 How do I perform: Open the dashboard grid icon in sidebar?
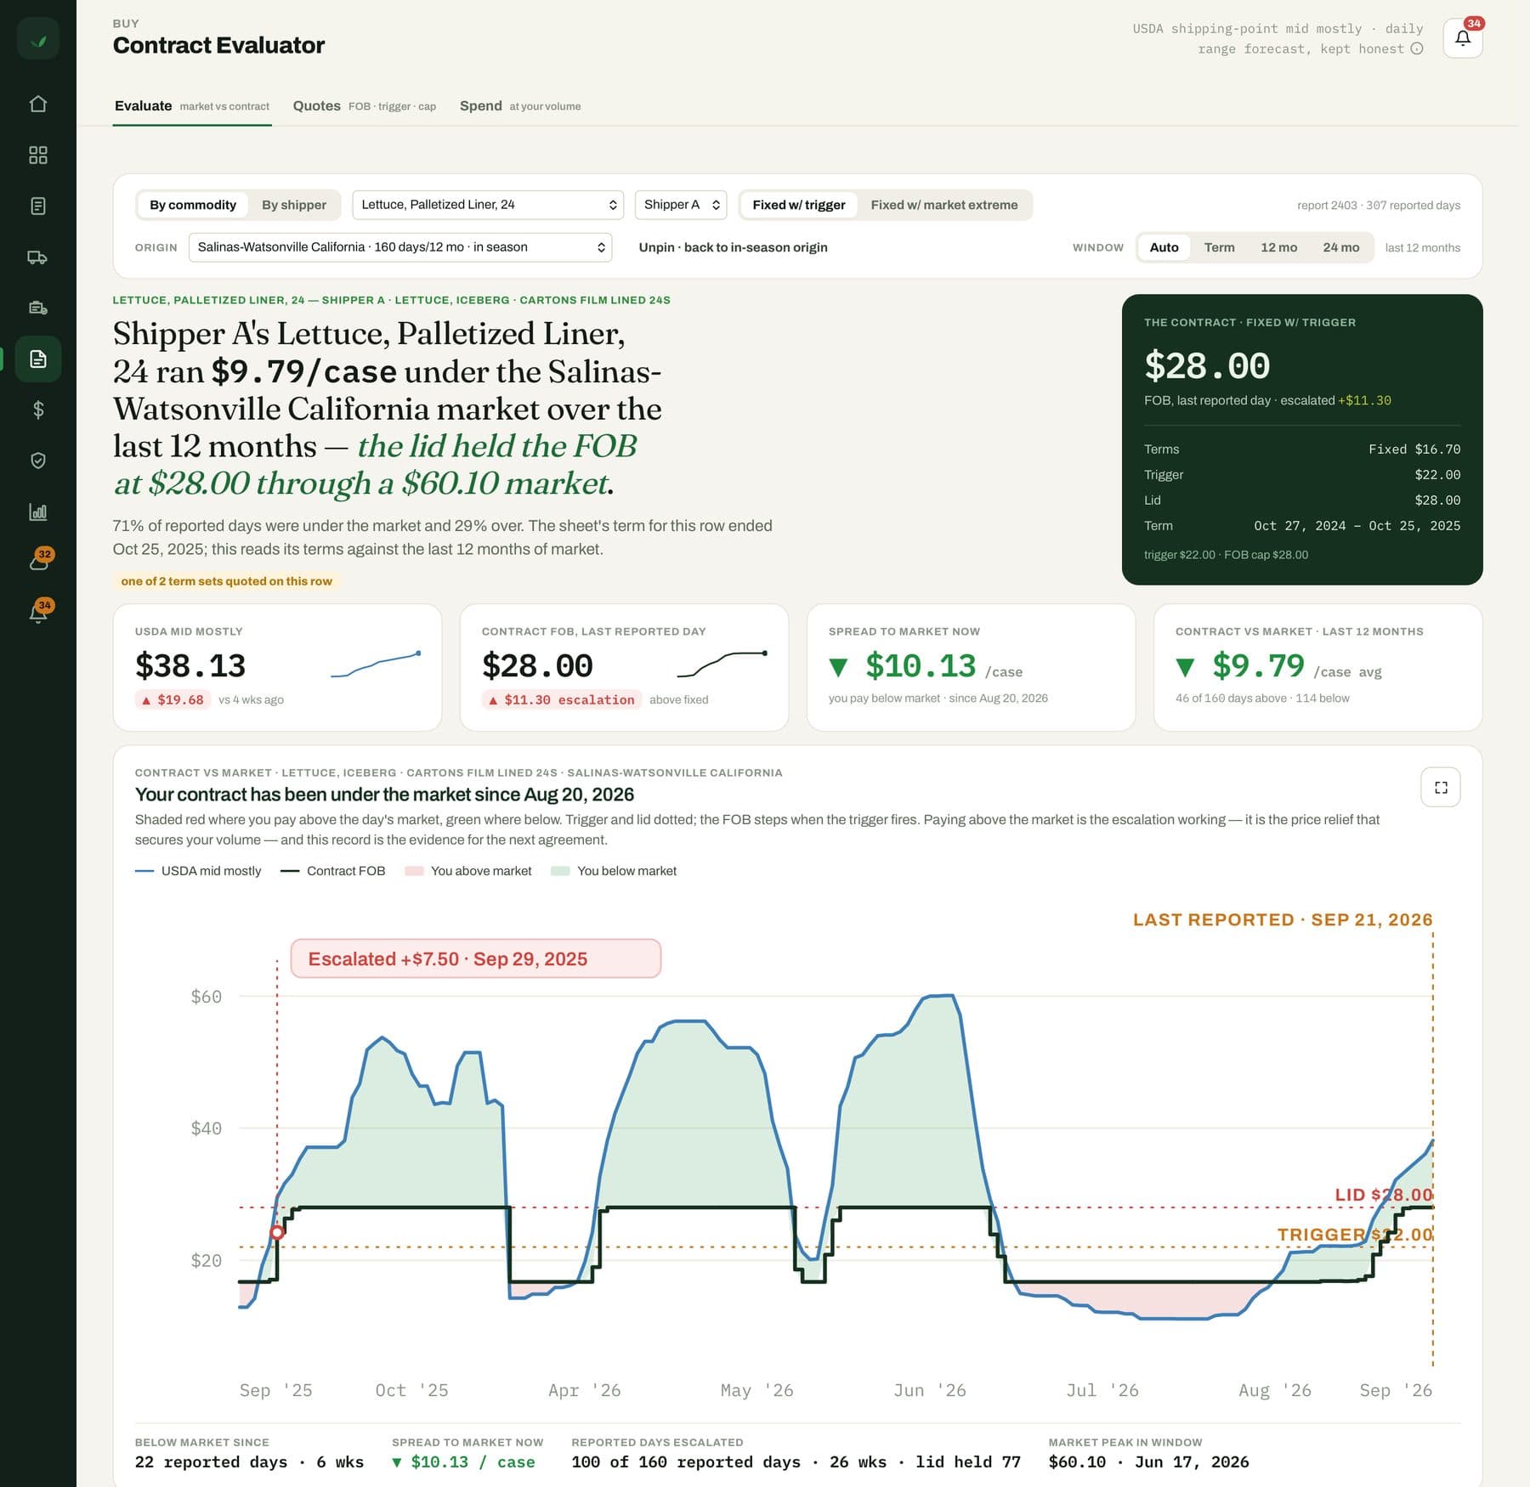(38, 155)
